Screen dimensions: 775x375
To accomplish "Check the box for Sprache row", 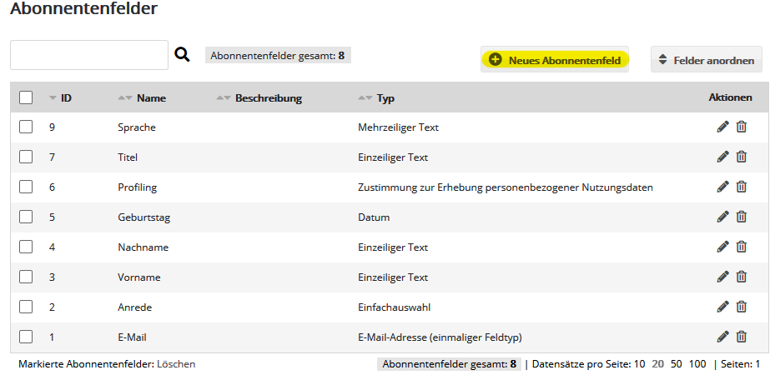I will tap(26, 127).
